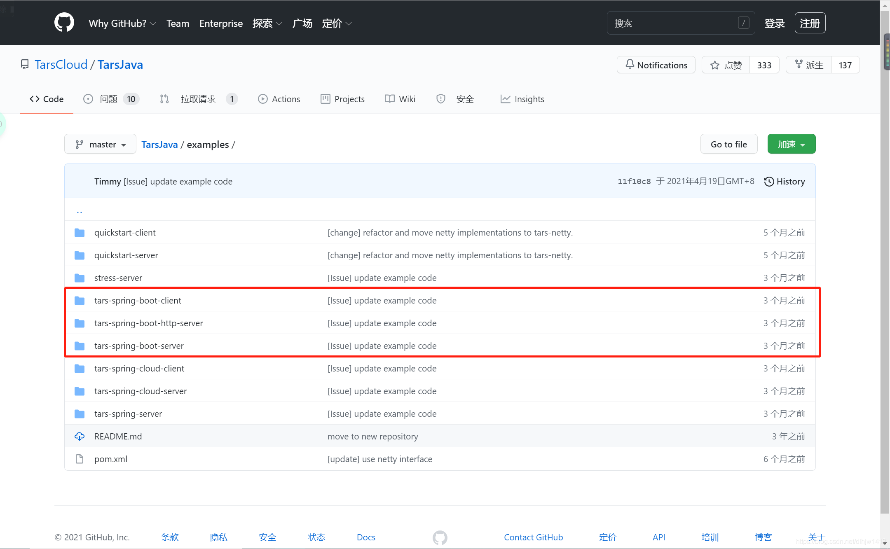Click the 333 star count
This screenshot has width=890, height=549.
(764, 65)
